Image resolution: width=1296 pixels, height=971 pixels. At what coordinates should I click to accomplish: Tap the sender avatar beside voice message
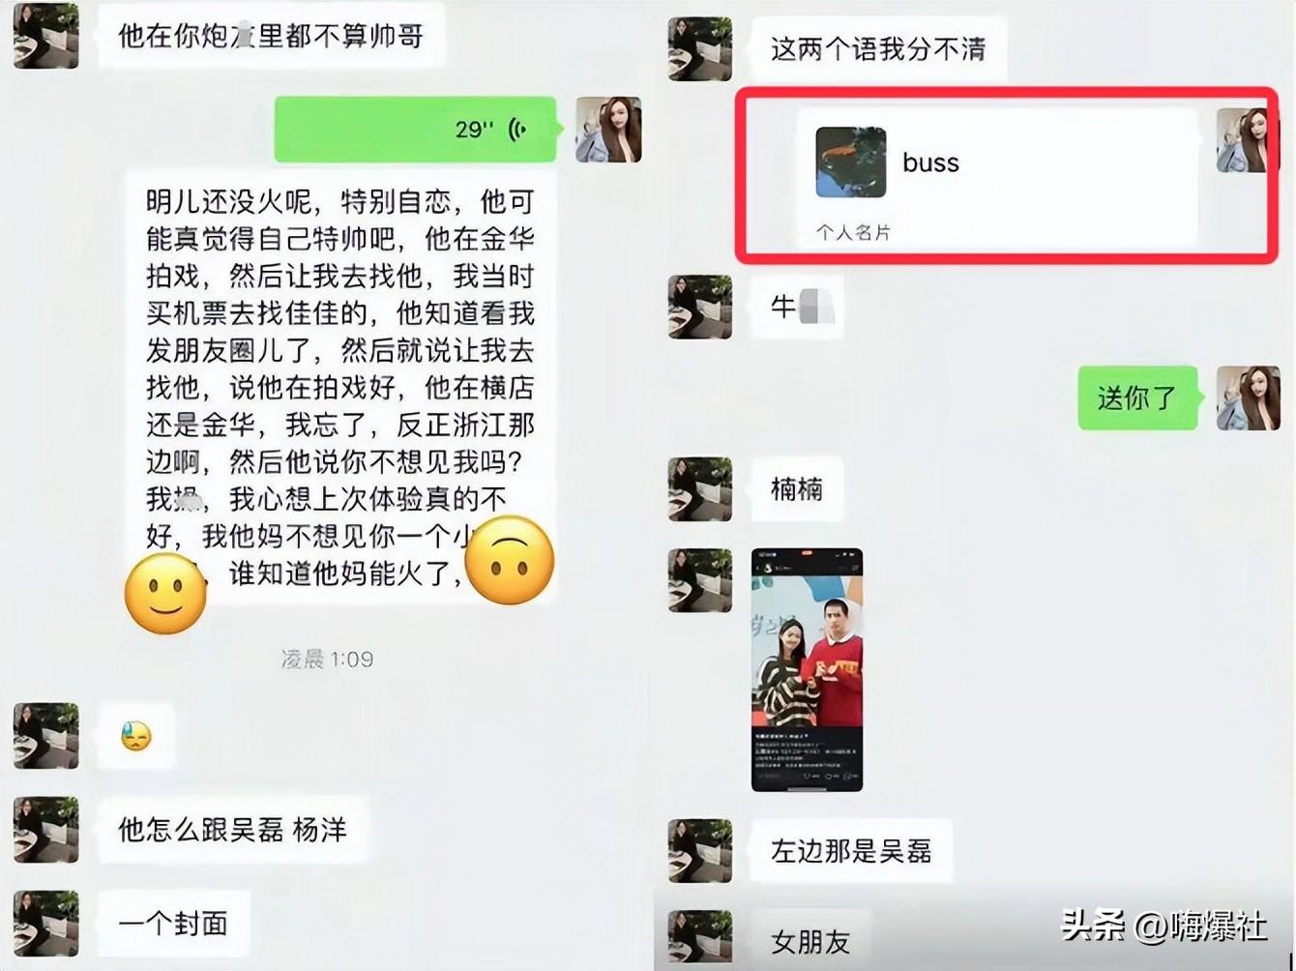click(608, 130)
